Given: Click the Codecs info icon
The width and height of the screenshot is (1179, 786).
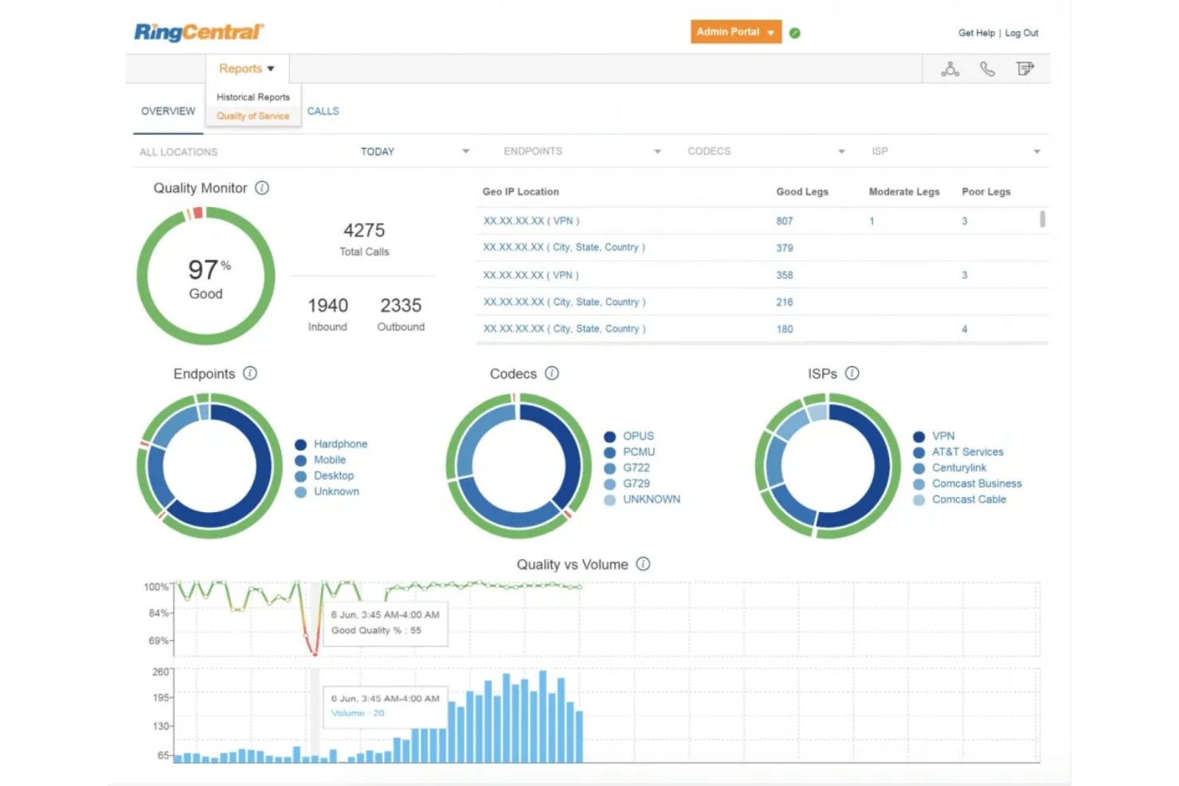Looking at the screenshot, I should pos(553,373).
